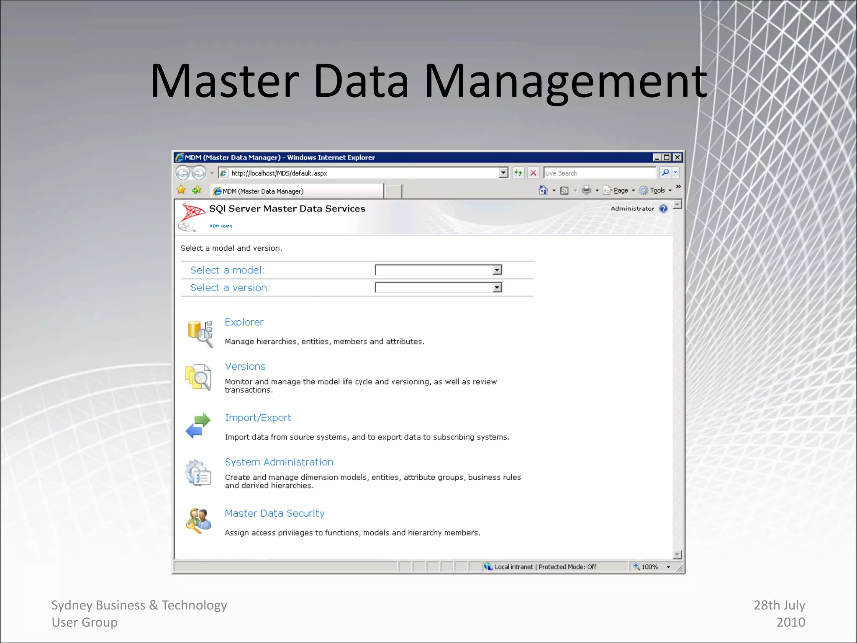Click the Versions documents icon
This screenshot has height=643, width=857.
point(198,377)
